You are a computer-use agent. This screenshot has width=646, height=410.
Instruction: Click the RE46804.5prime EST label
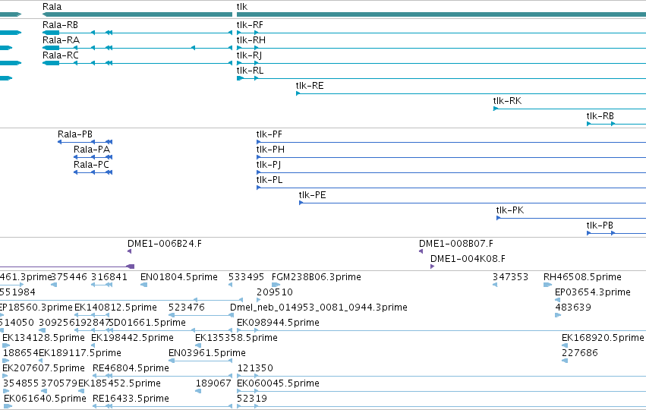pos(131,368)
